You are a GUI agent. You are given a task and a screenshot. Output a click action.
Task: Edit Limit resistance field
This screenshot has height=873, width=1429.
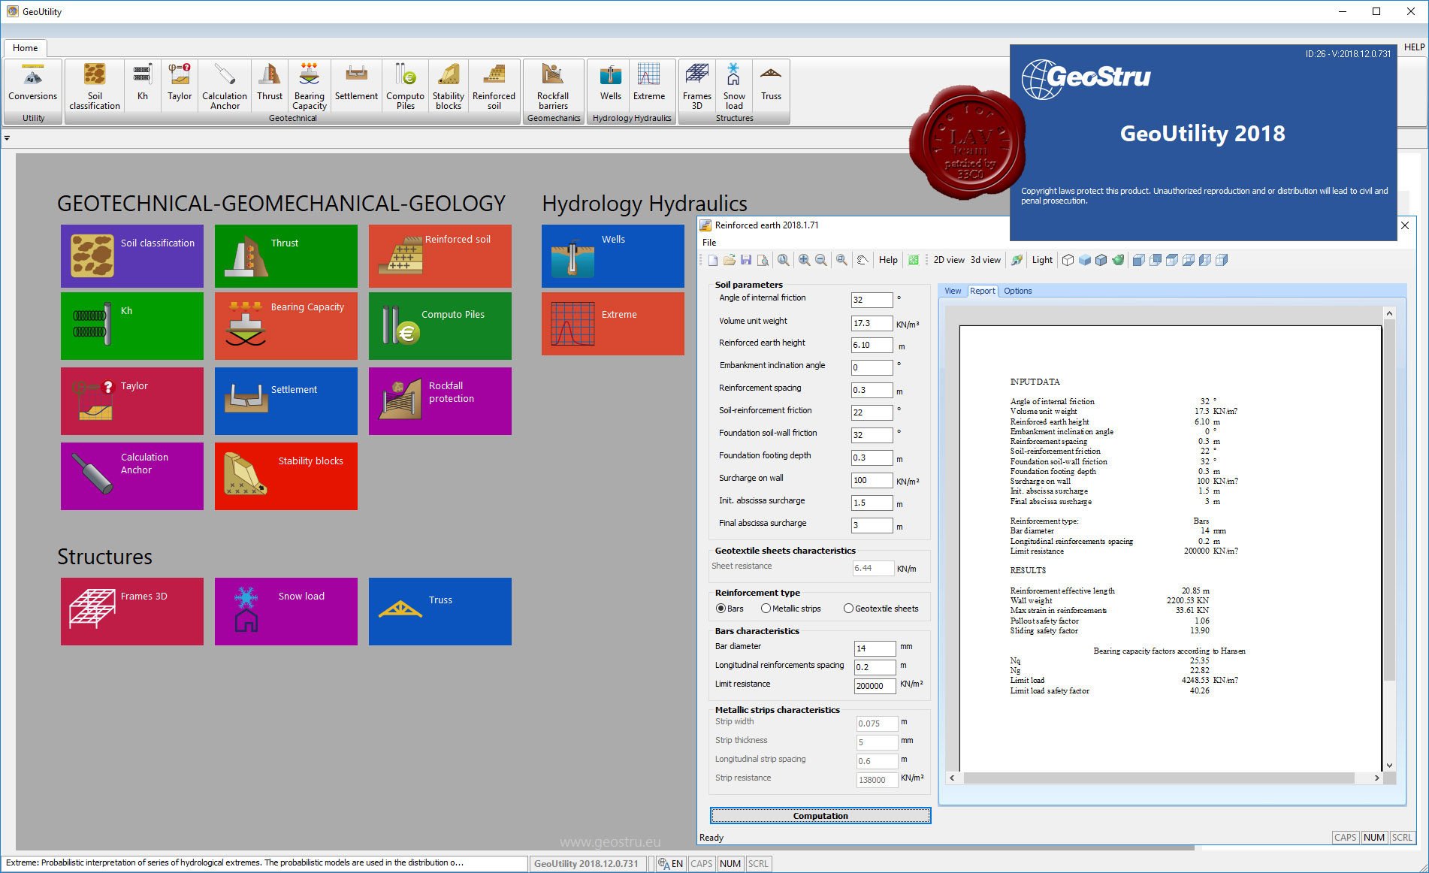(x=875, y=686)
